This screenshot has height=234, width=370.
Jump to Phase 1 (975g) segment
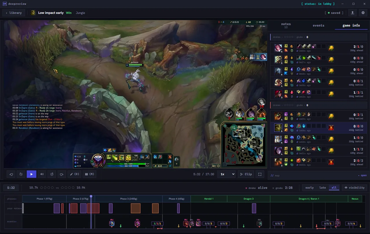point(44,199)
